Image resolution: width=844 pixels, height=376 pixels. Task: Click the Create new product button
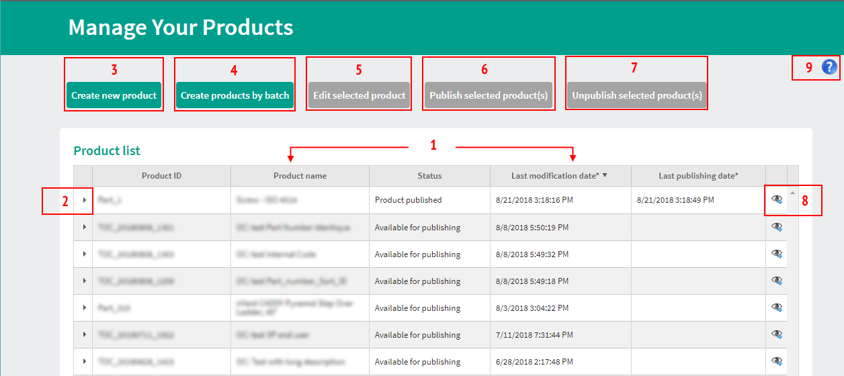tap(114, 95)
